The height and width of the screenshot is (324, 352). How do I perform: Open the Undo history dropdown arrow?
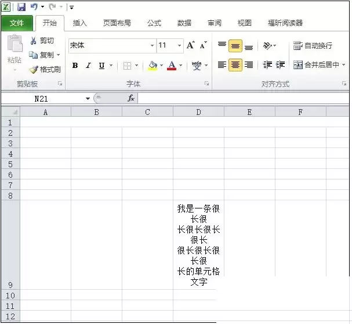(x=43, y=7)
